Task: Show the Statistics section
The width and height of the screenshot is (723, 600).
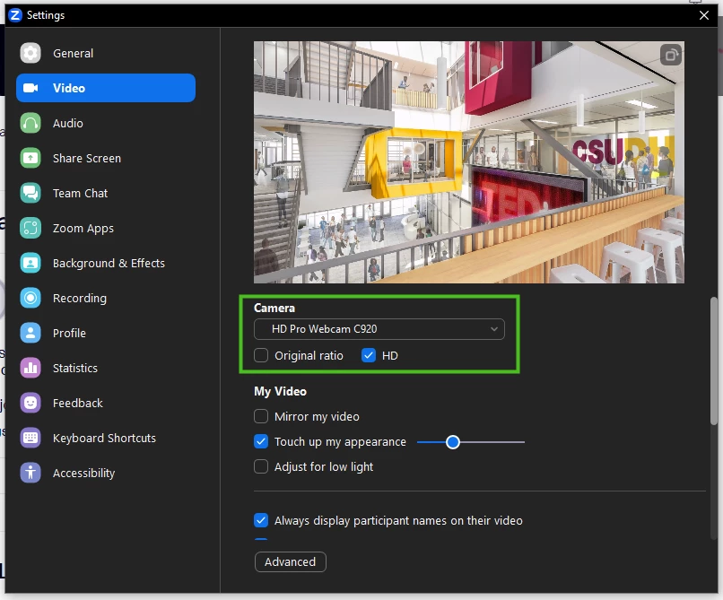Action: point(106,368)
